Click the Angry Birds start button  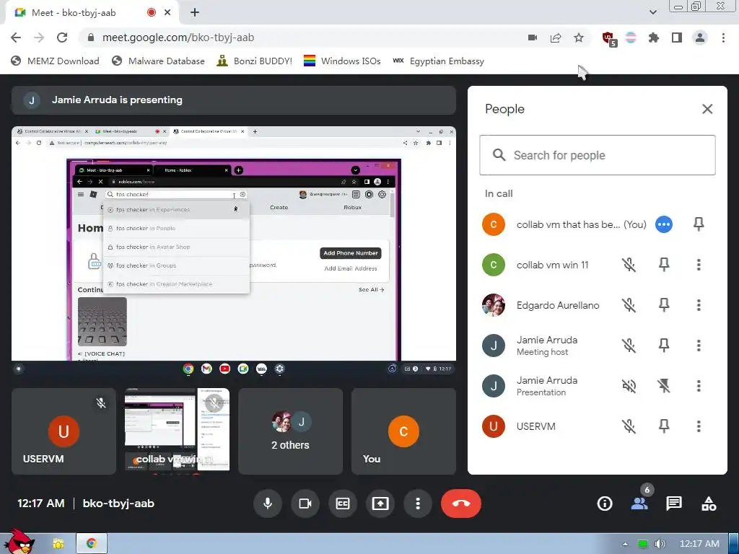[x=19, y=542]
